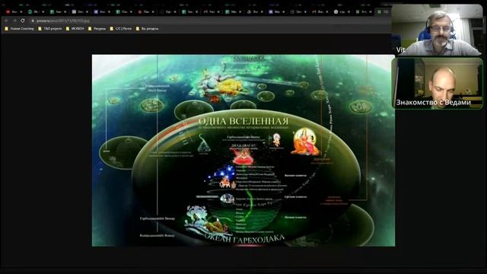Open the Вд. ресурсы bookmark folder
Screen dimensions: 487x274
pos(147,29)
